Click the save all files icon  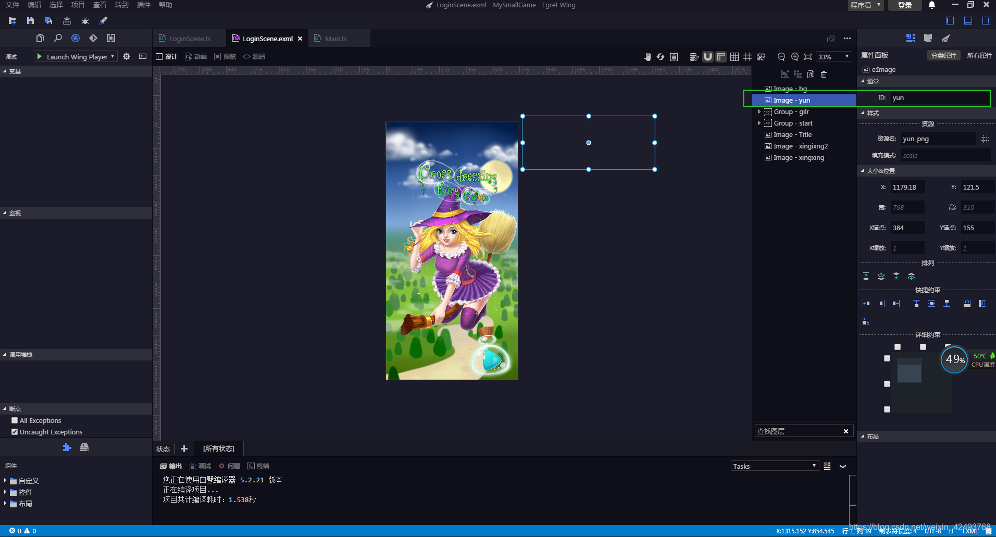tap(48, 21)
